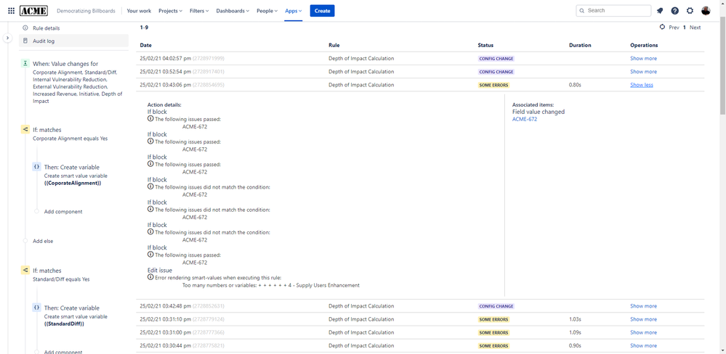Click the Field value changed text

pos(539,112)
